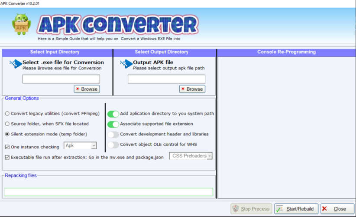Enable Convert development header and libraries
Screen dimensions: 356x217
113,135
